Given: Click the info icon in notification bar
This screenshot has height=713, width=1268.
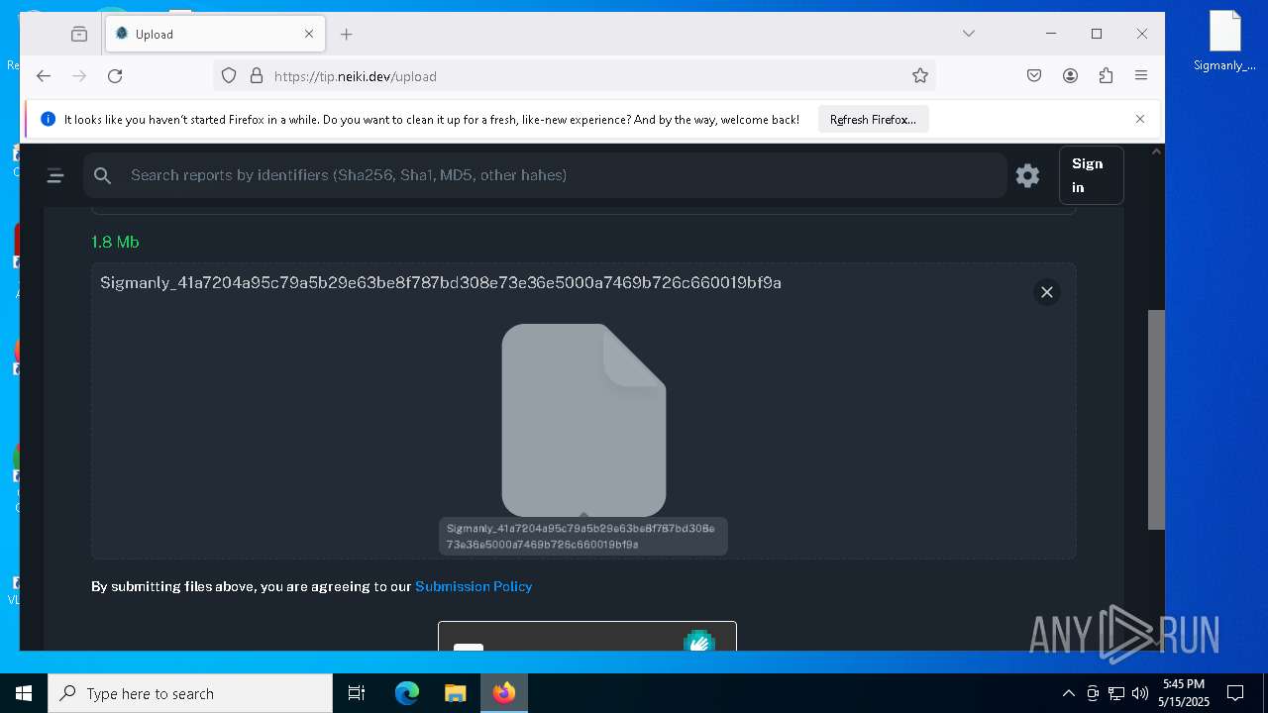Looking at the screenshot, I should 48,119.
